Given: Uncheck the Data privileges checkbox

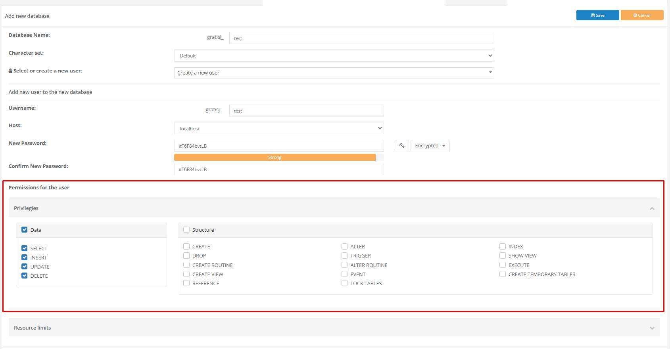Looking at the screenshot, I should click(x=25, y=230).
